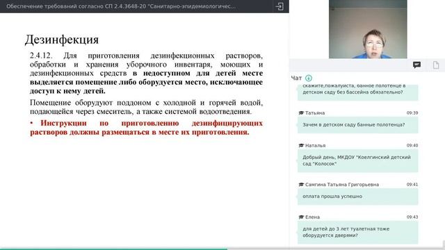
Task: Click the presentation title in header bar
Action: point(121,6)
